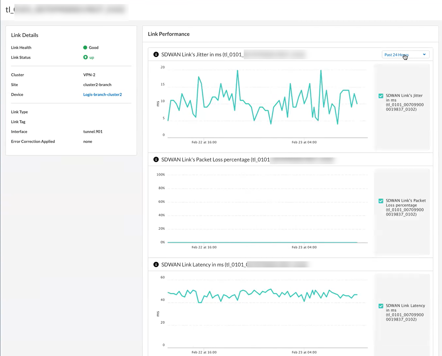The width and height of the screenshot is (442, 356).
Task: Click the tunnel.901 interface value
Action: (x=93, y=132)
